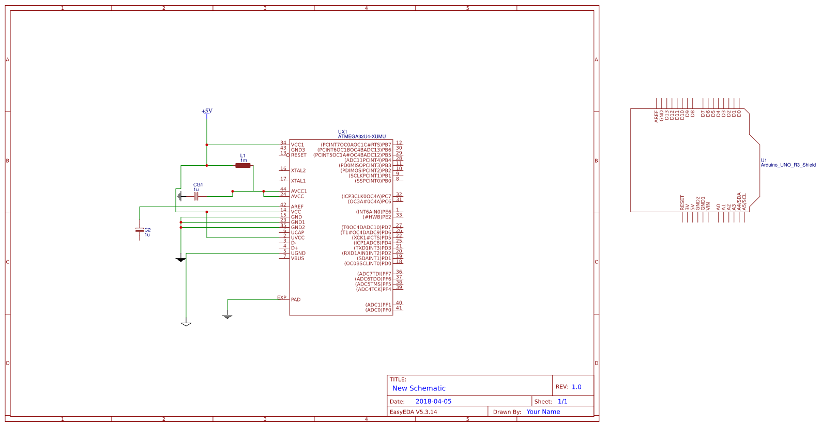Click the ground symbol left of CG1

[x=179, y=196]
